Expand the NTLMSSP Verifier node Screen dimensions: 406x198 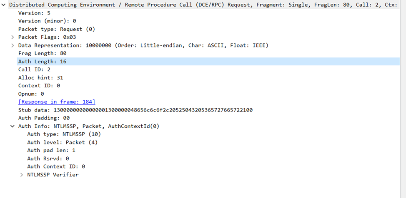pyautogui.click(x=22, y=175)
